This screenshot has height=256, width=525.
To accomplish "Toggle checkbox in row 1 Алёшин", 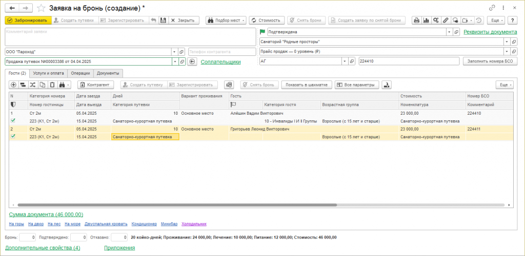I will [x=13, y=121].
